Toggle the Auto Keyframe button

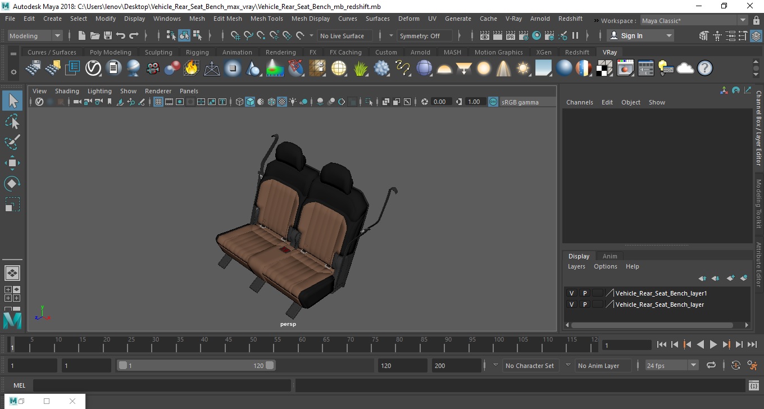pos(736,365)
